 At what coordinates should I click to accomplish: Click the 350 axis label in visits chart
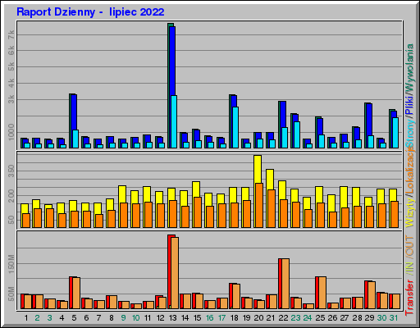pos(11,171)
